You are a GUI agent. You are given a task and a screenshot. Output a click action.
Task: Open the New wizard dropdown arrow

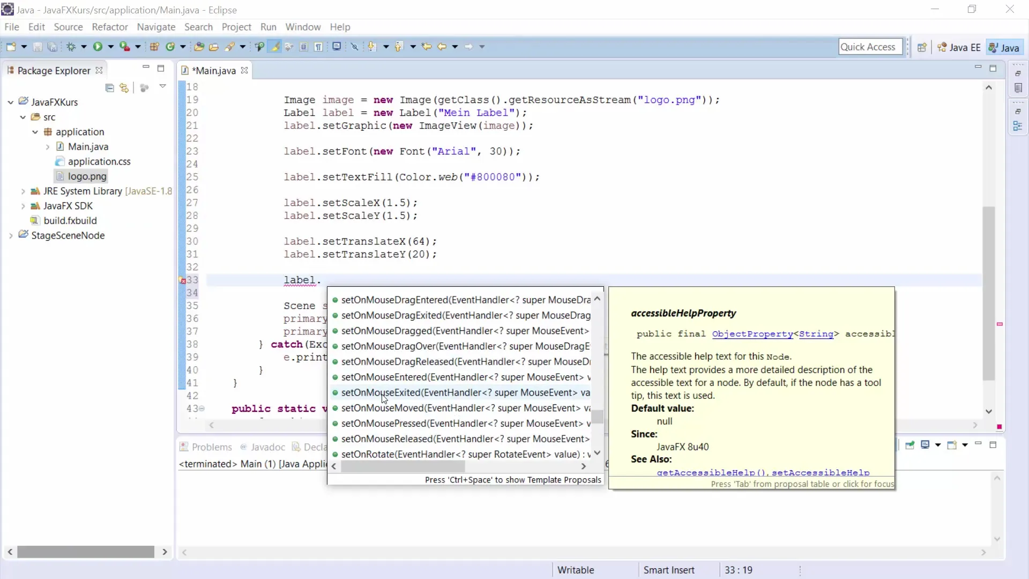[24, 47]
